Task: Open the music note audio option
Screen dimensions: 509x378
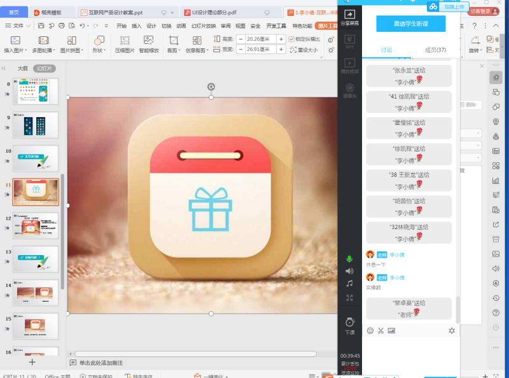Action: pos(349,283)
